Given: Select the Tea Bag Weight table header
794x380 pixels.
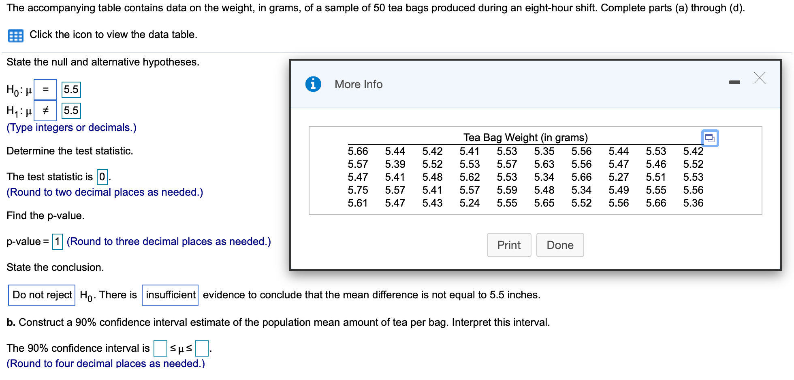Looking at the screenshot, I should [526, 137].
